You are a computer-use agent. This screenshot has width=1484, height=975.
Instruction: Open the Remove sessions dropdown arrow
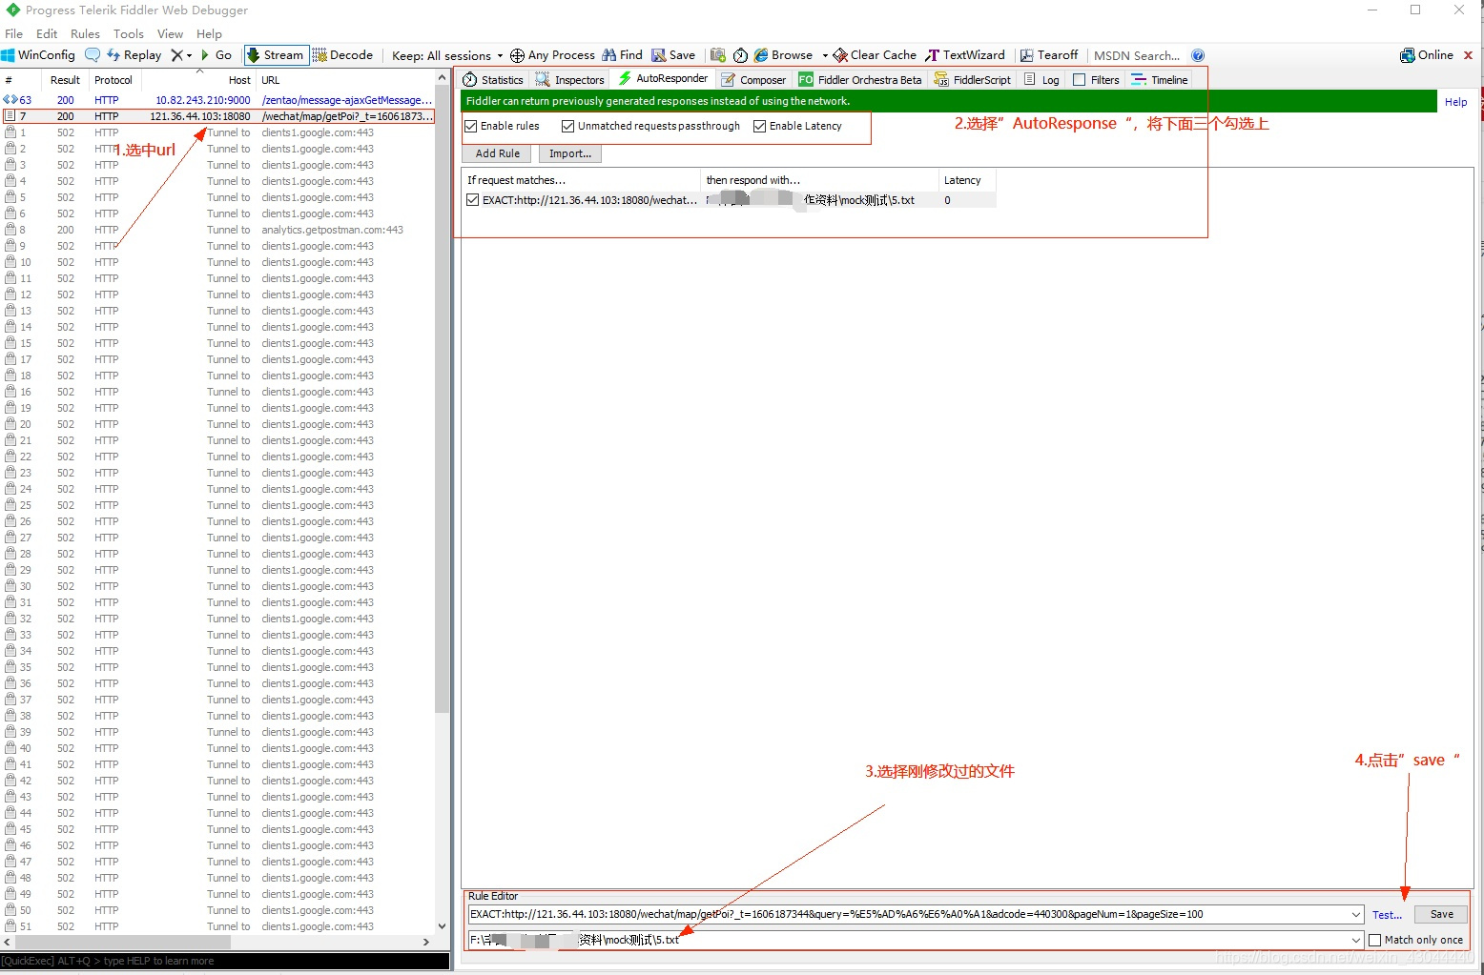click(189, 55)
